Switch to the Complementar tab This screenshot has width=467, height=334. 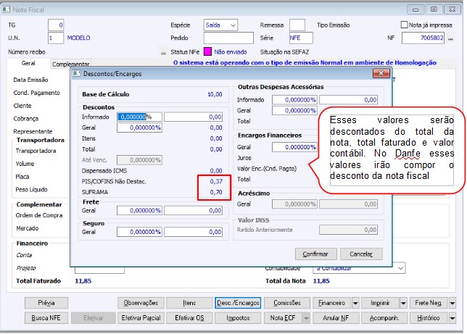point(70,64)
